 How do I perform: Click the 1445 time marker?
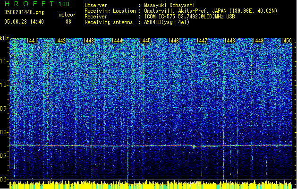145,41
